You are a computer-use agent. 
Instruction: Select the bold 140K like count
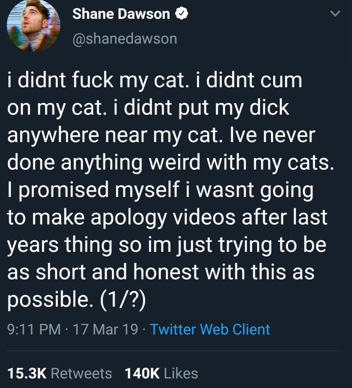(142, 374)
